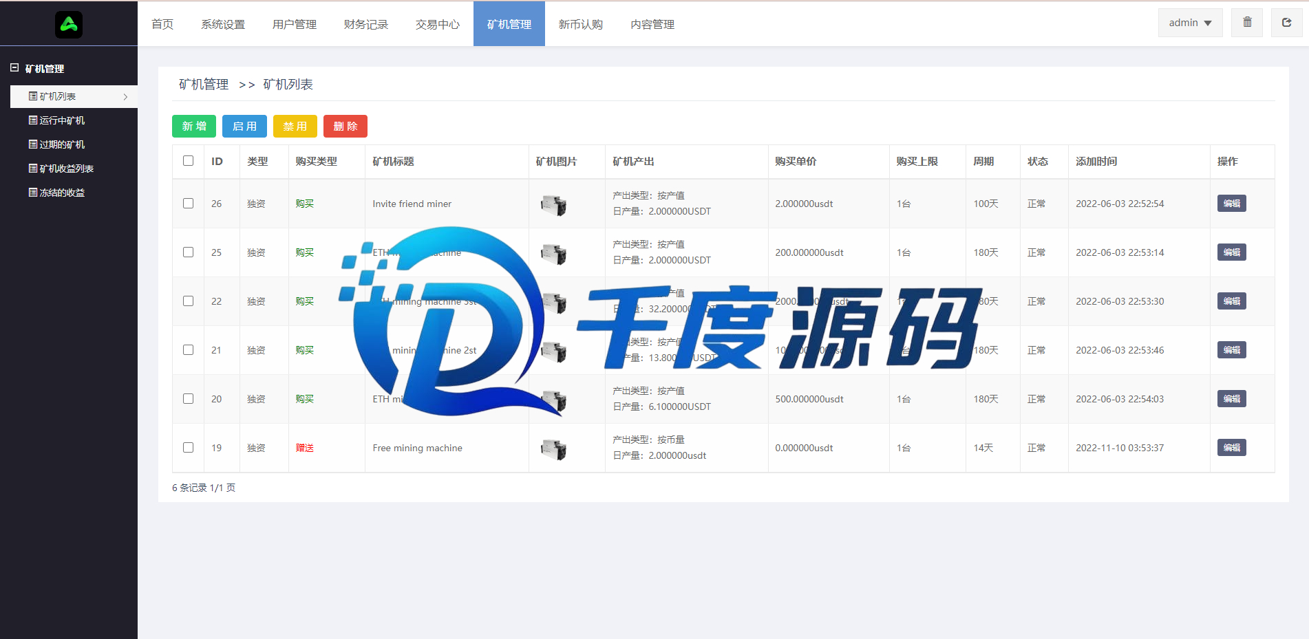Click 编辑 for row ID 25
Image resolution: width=1309 pixels, height=639 pixels.
click(1231, 252)
